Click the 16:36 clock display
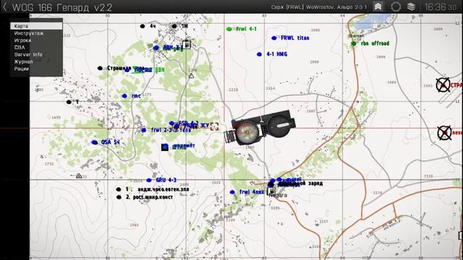Screen dimensions: 463x260 click(x=441, y=6)
